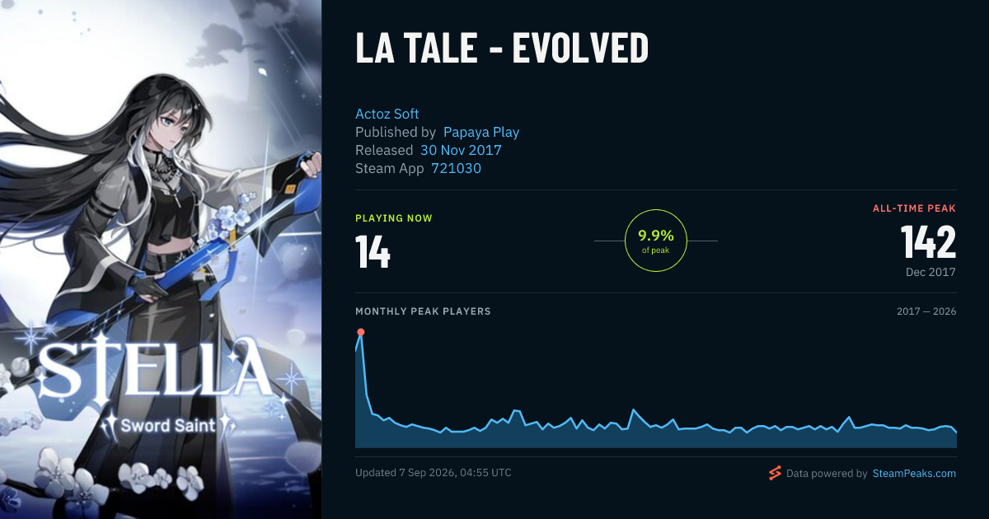Open the SteamPeaks.com link
989x519 pixels.
pyautogui.click(x=914, y=474)
